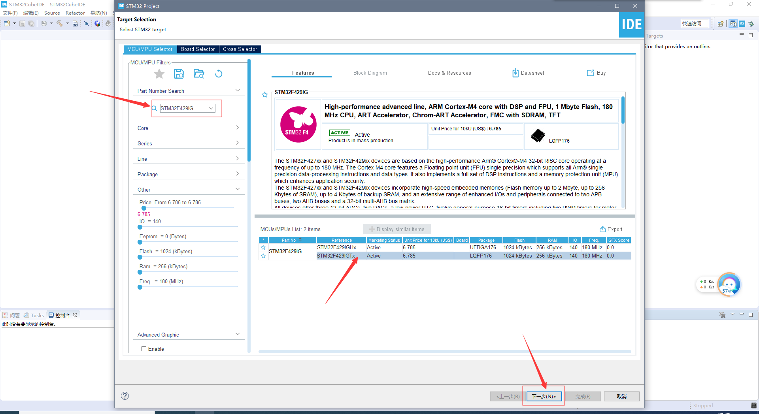This screenshot has width=759, height=414.
Task: Expand the Core filter section
Action: [237, 127]
